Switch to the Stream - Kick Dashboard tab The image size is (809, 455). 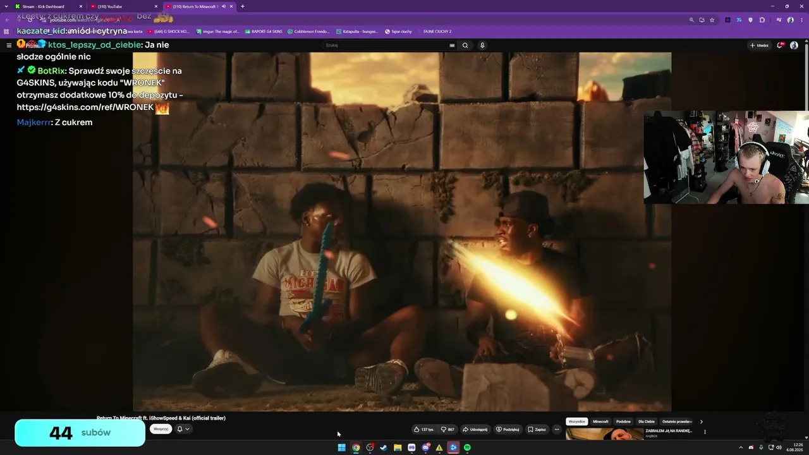[47, 6]
